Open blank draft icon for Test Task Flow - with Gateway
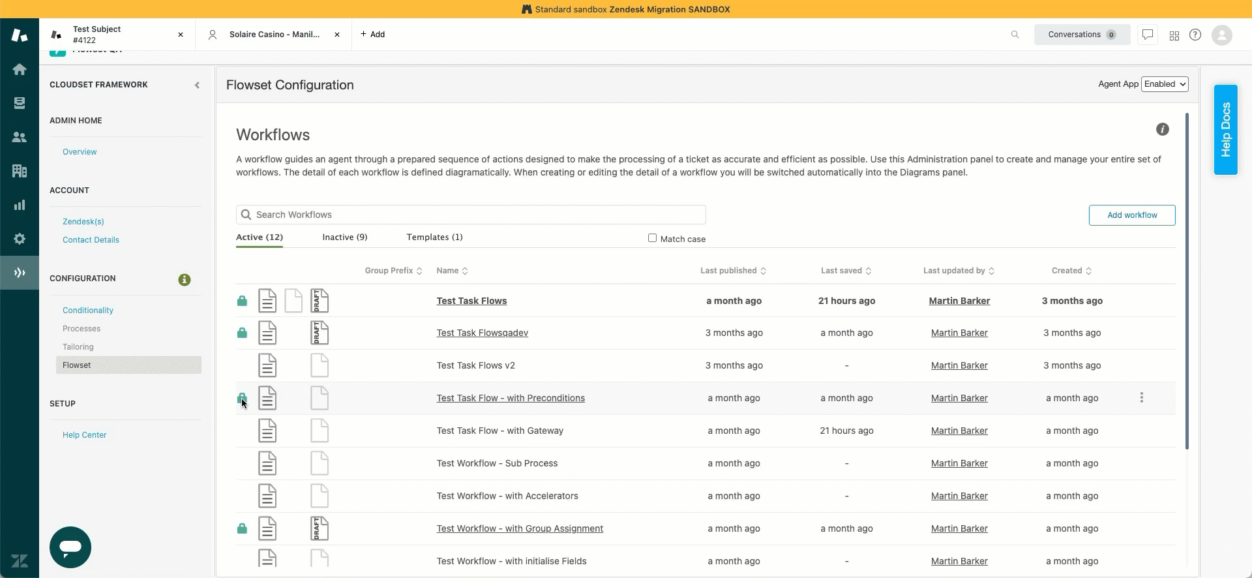Viewport: 1252px width, 578px height. [320, 431]
